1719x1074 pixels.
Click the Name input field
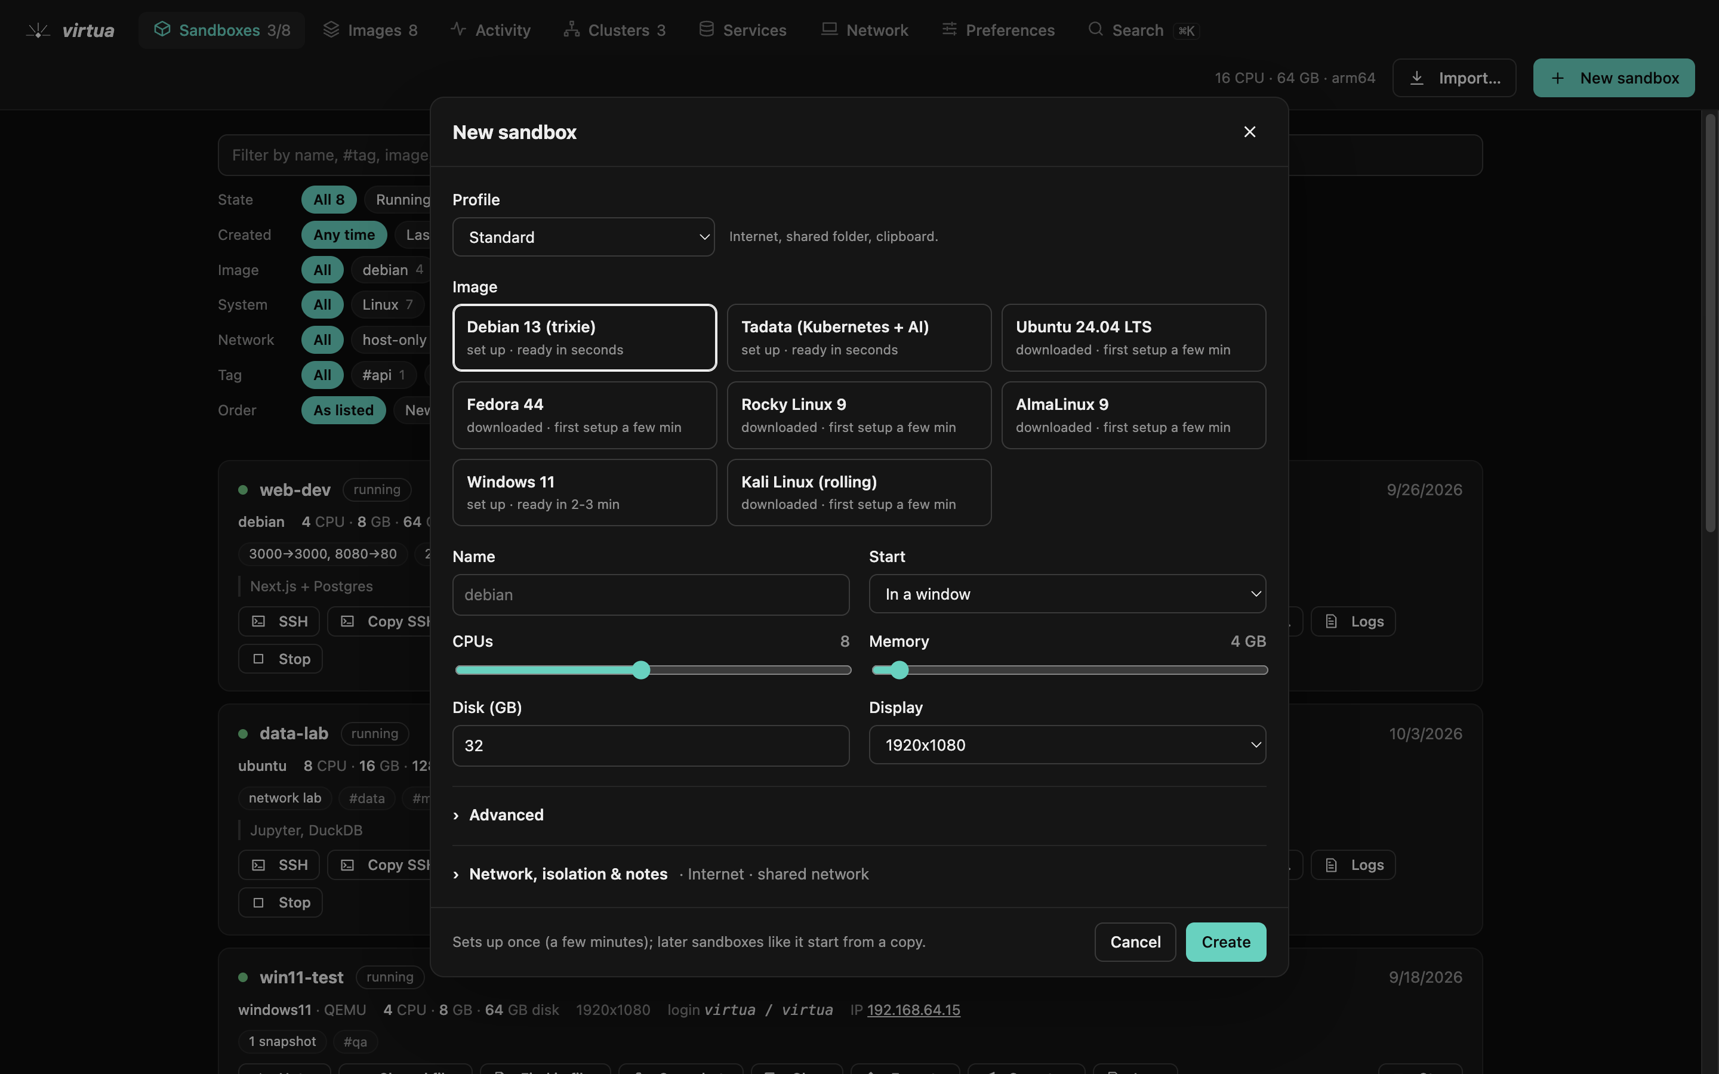click(651, 594)
